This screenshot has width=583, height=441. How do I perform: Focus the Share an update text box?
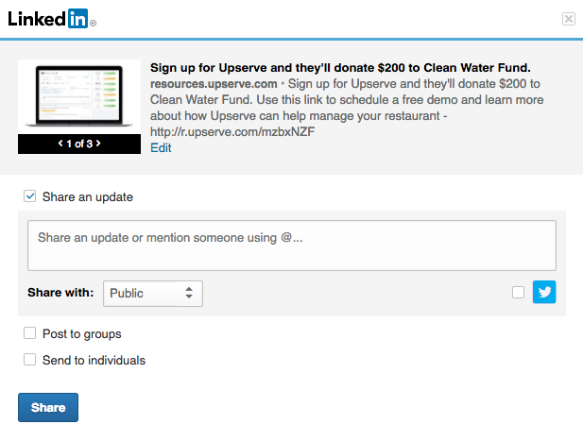(x=291, y=246)
